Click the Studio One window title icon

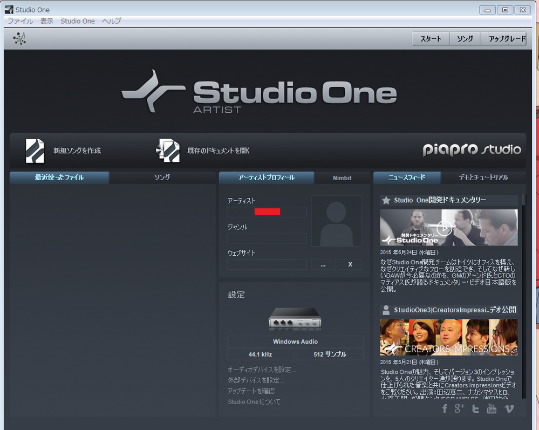point(9,10)
